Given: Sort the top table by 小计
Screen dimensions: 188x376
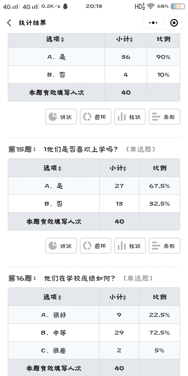Looking at the screenshot, I should (131, 40).
